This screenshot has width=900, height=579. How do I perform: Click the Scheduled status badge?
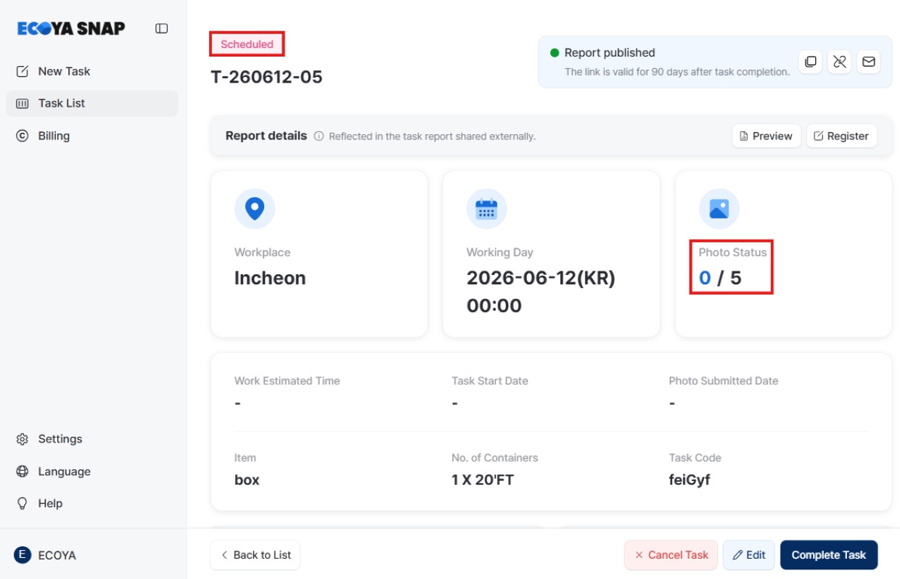247,44
